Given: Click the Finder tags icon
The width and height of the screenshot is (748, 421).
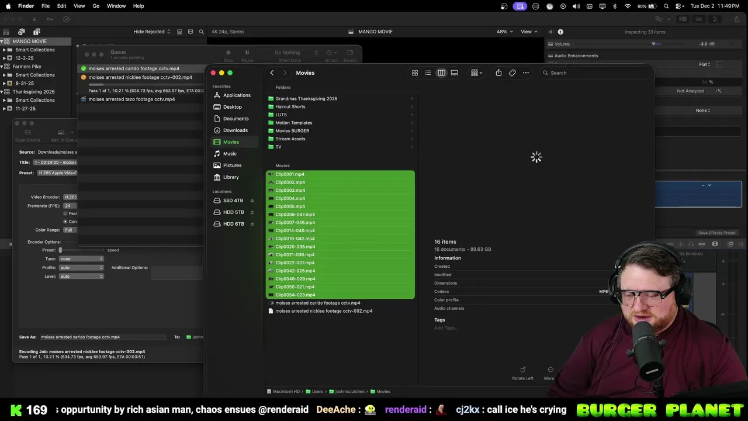Looking at the screenshot, I should (x=512, y=73).
